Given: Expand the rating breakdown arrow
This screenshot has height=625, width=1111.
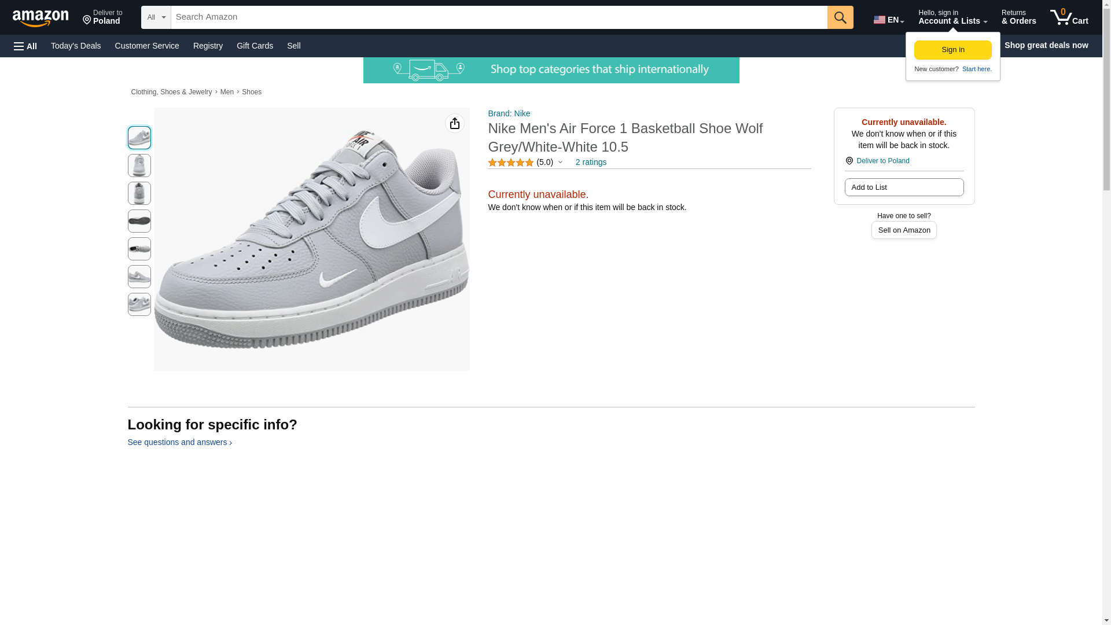Looking at the screenshot, I should click(560, 162).
